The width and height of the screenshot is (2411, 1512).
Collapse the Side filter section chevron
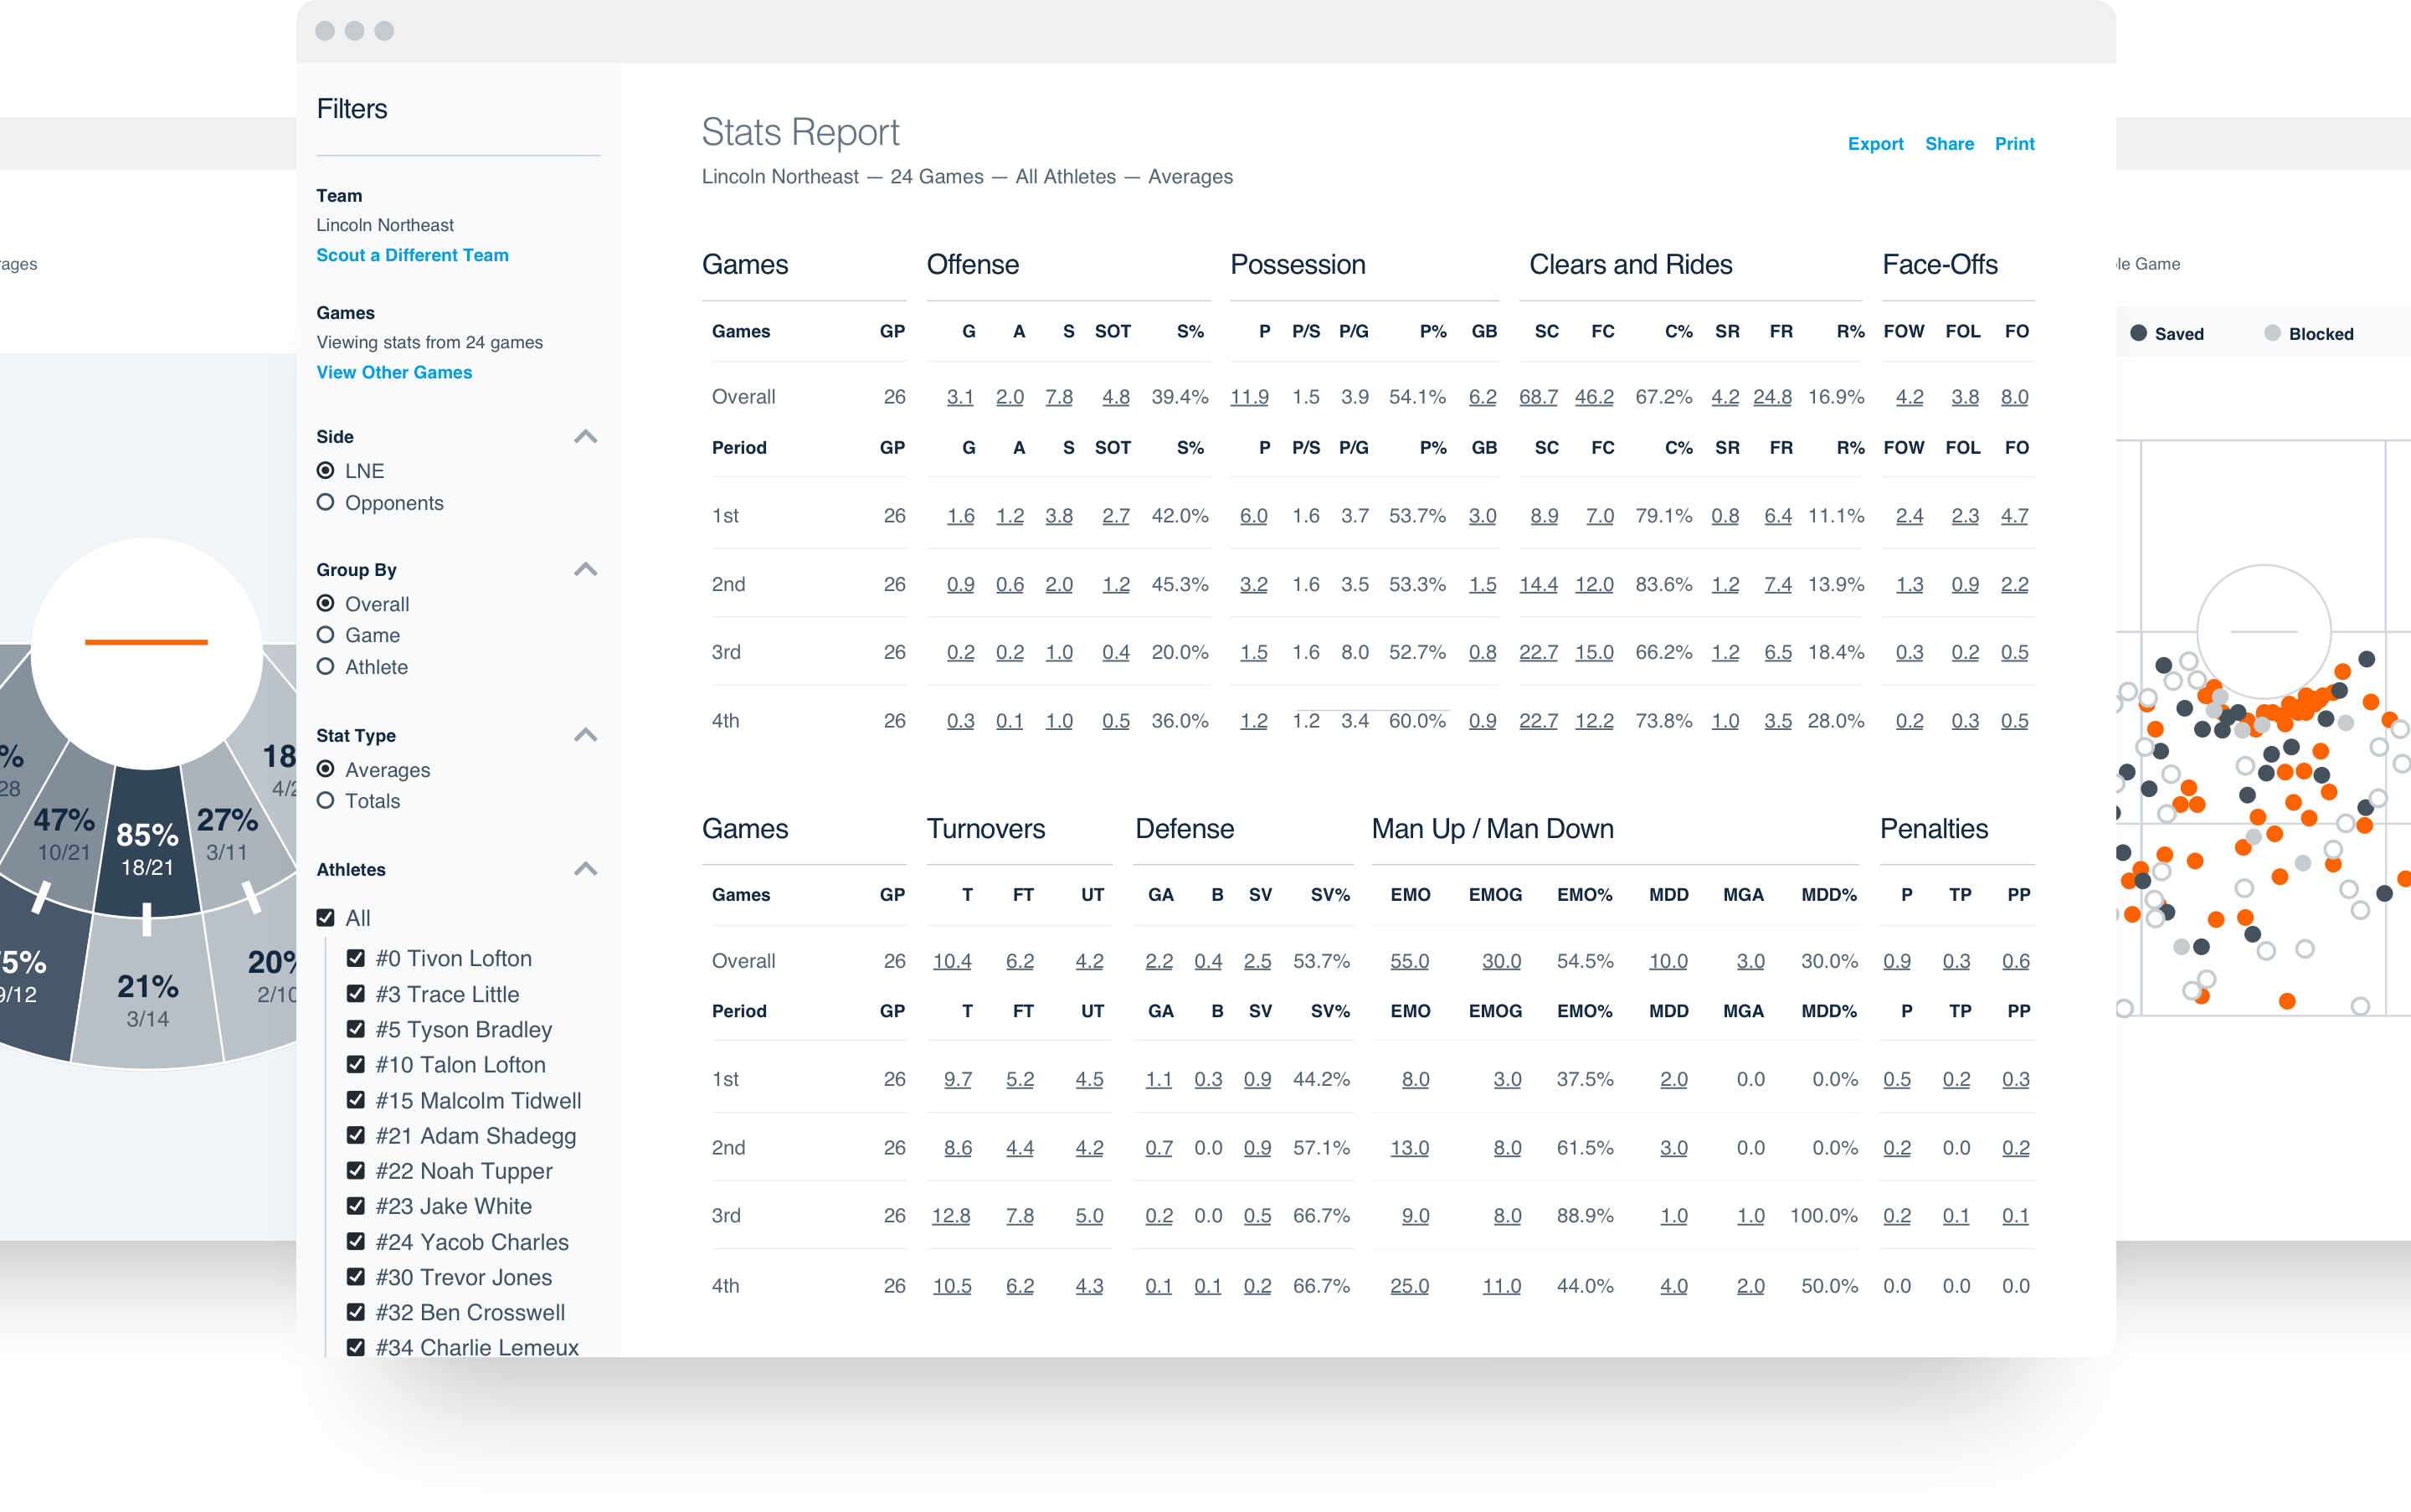pyautogui.click(x=586, y=437)
